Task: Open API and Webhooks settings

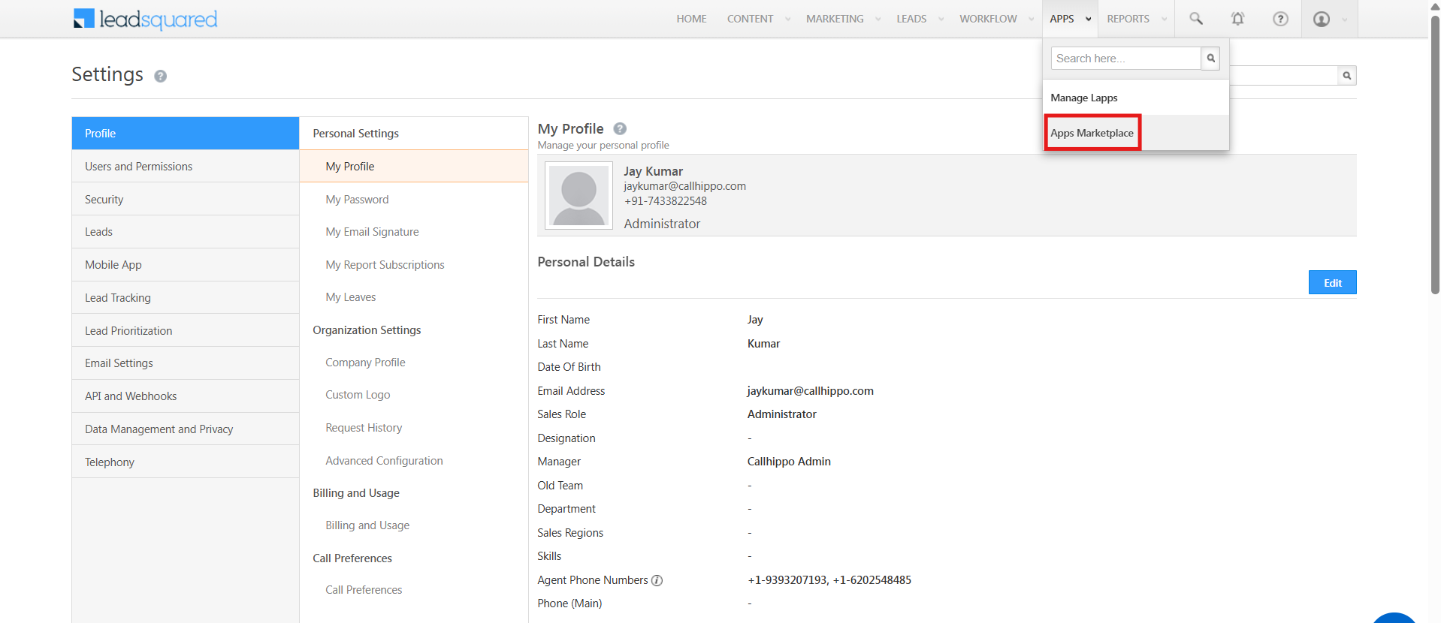Action: pyautogui.click(x=186, y=396)
